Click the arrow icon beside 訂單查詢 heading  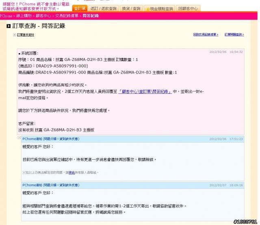point(9,26)
